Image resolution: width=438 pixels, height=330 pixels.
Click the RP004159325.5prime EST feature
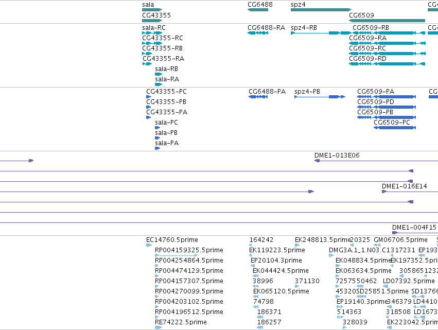tap(176, 255)
